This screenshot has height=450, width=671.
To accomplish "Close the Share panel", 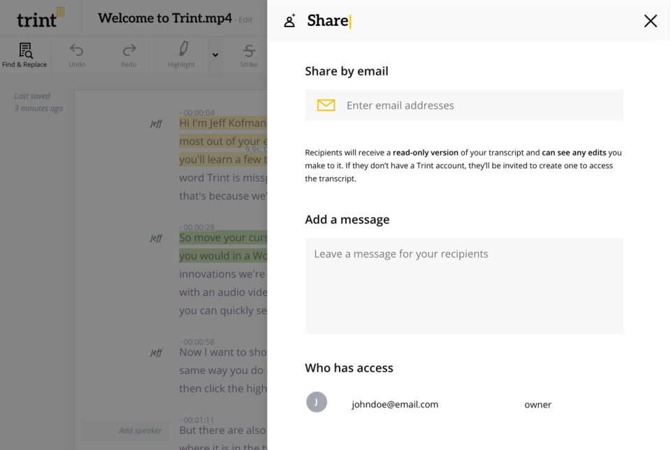I will point(650,21).
